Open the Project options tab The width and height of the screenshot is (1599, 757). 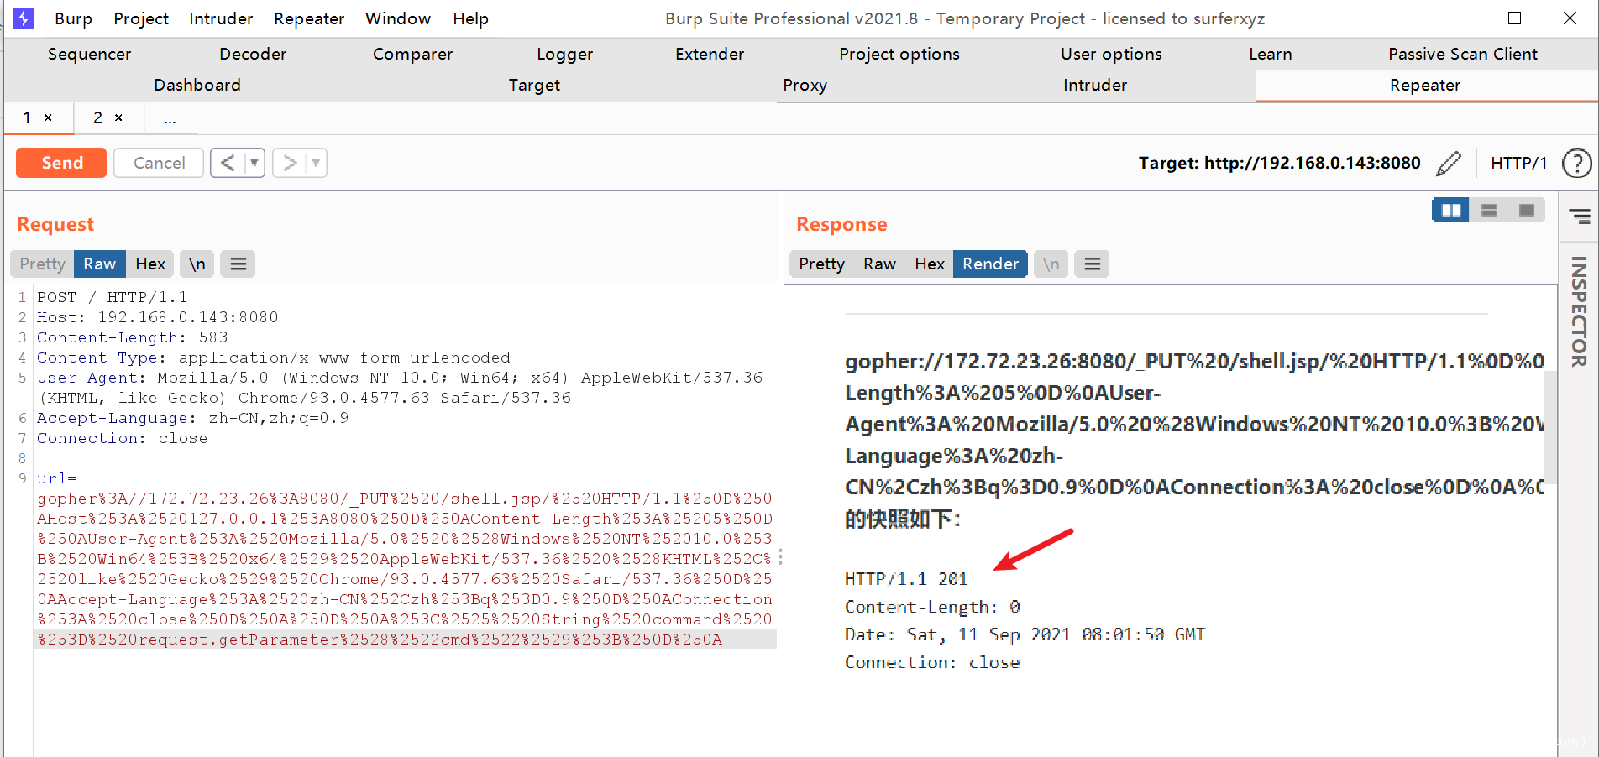[x=899, y=54]
